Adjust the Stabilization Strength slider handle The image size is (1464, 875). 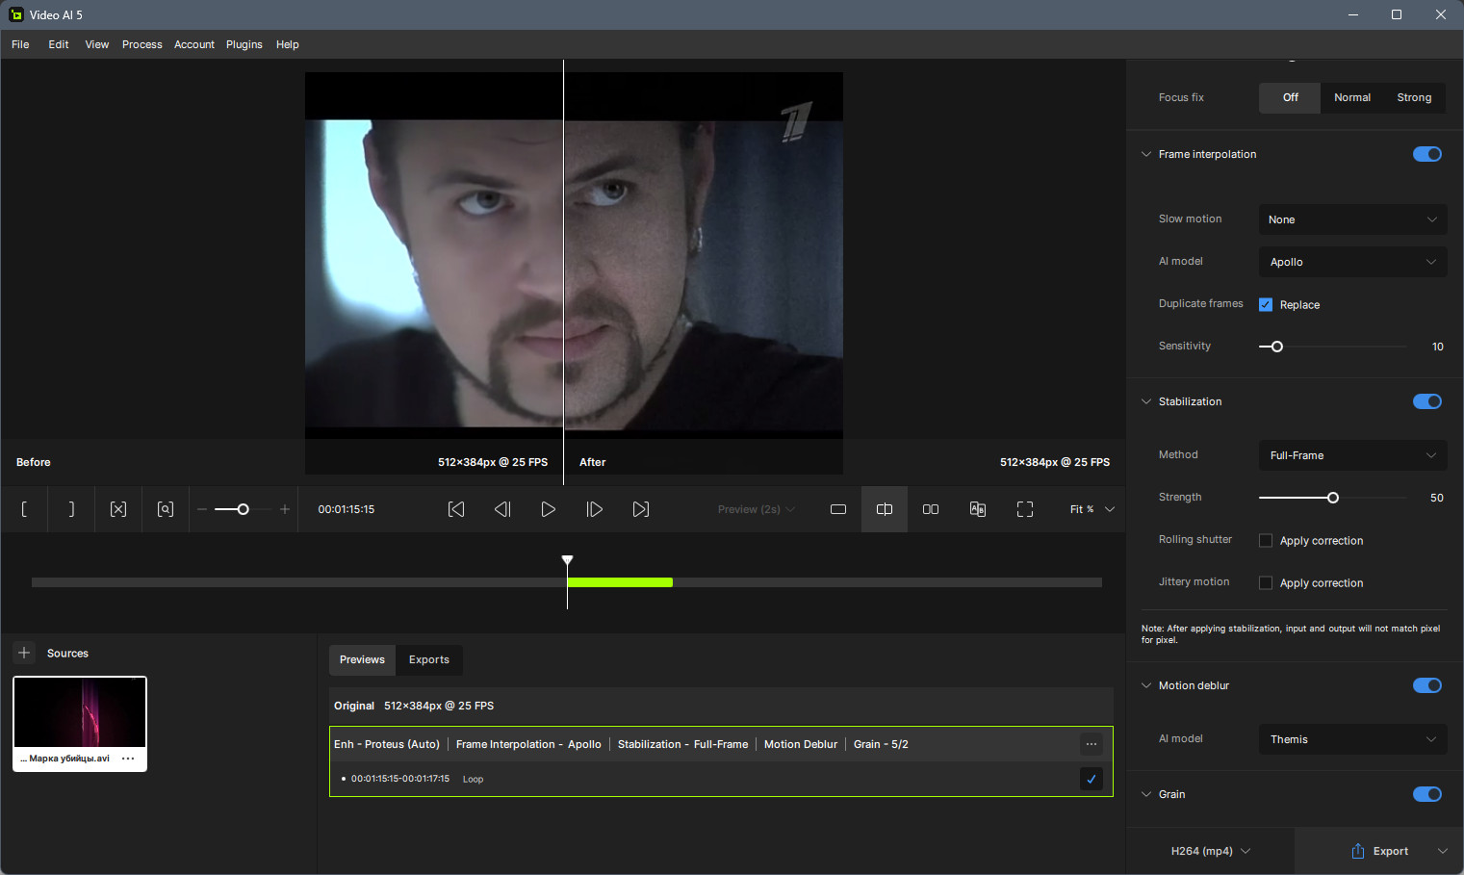pyautogui.click(x=1333, y=498)
